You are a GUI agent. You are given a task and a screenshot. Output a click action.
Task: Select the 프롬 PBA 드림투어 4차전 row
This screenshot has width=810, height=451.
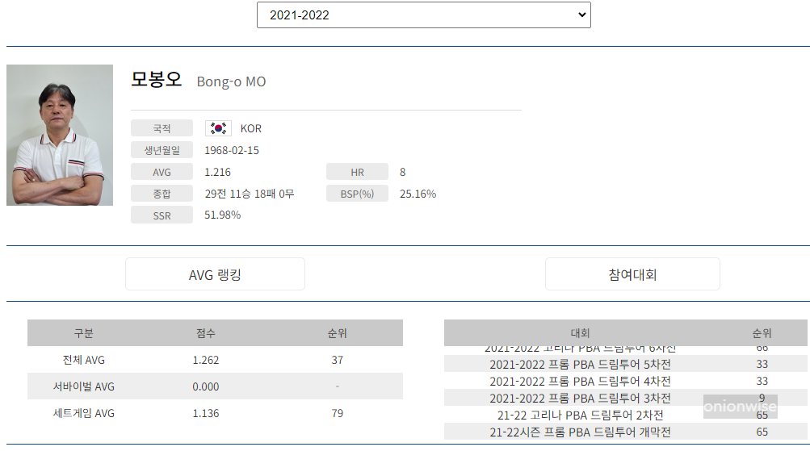click(626, 381)
